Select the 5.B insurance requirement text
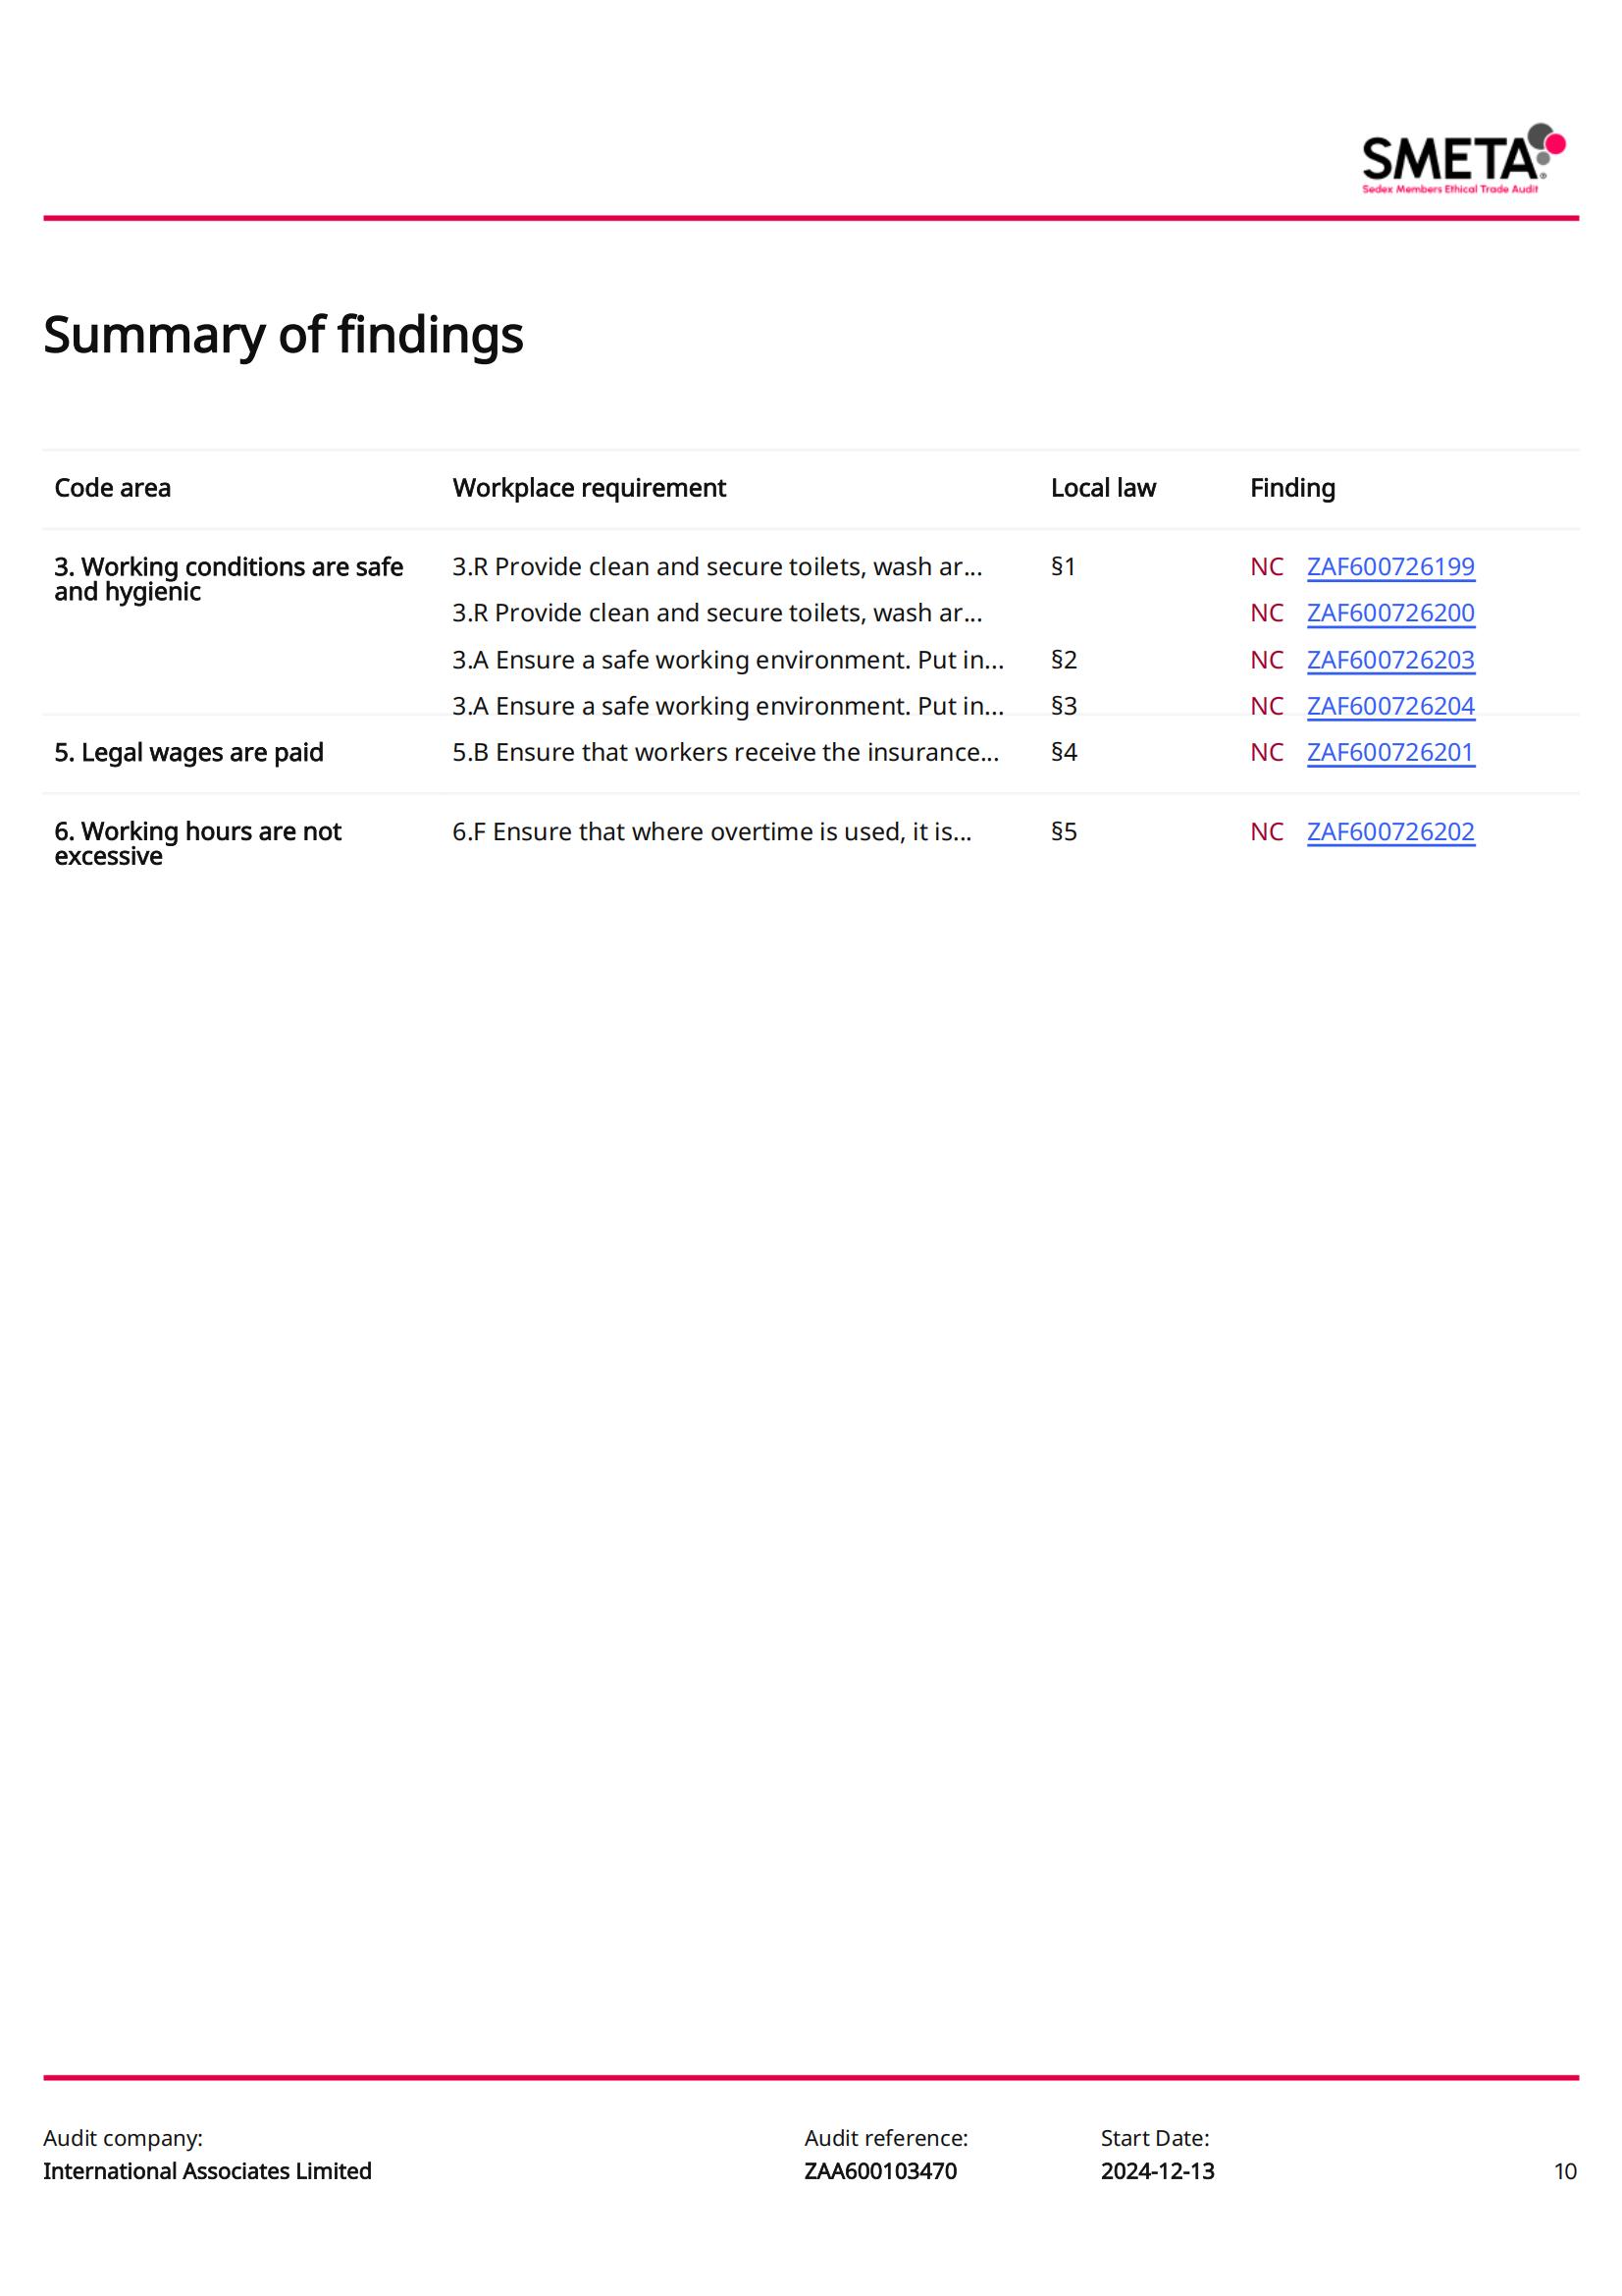This screenshot has height=2296, width=1622. click(724, 752)
